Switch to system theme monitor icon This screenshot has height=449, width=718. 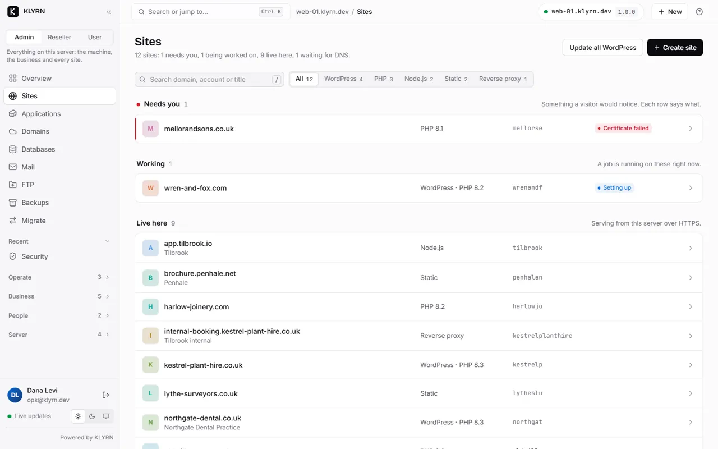(106, 416)
